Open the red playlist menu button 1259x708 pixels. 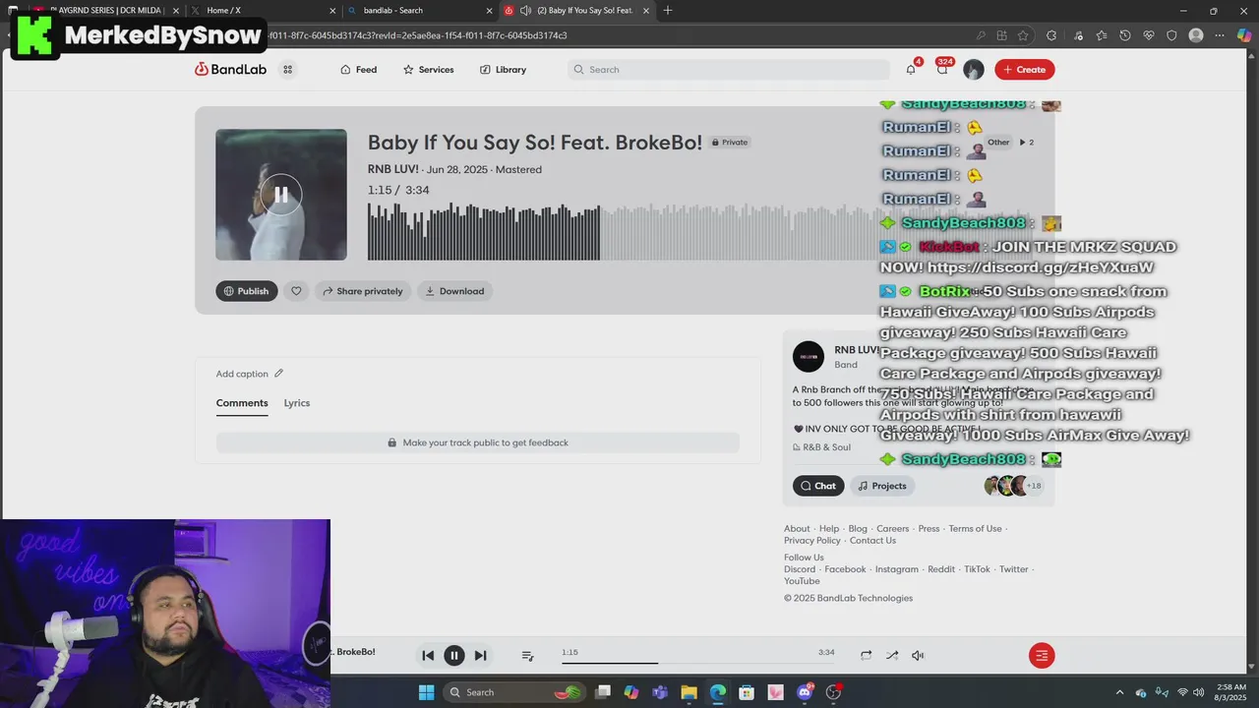point(1042,656)
